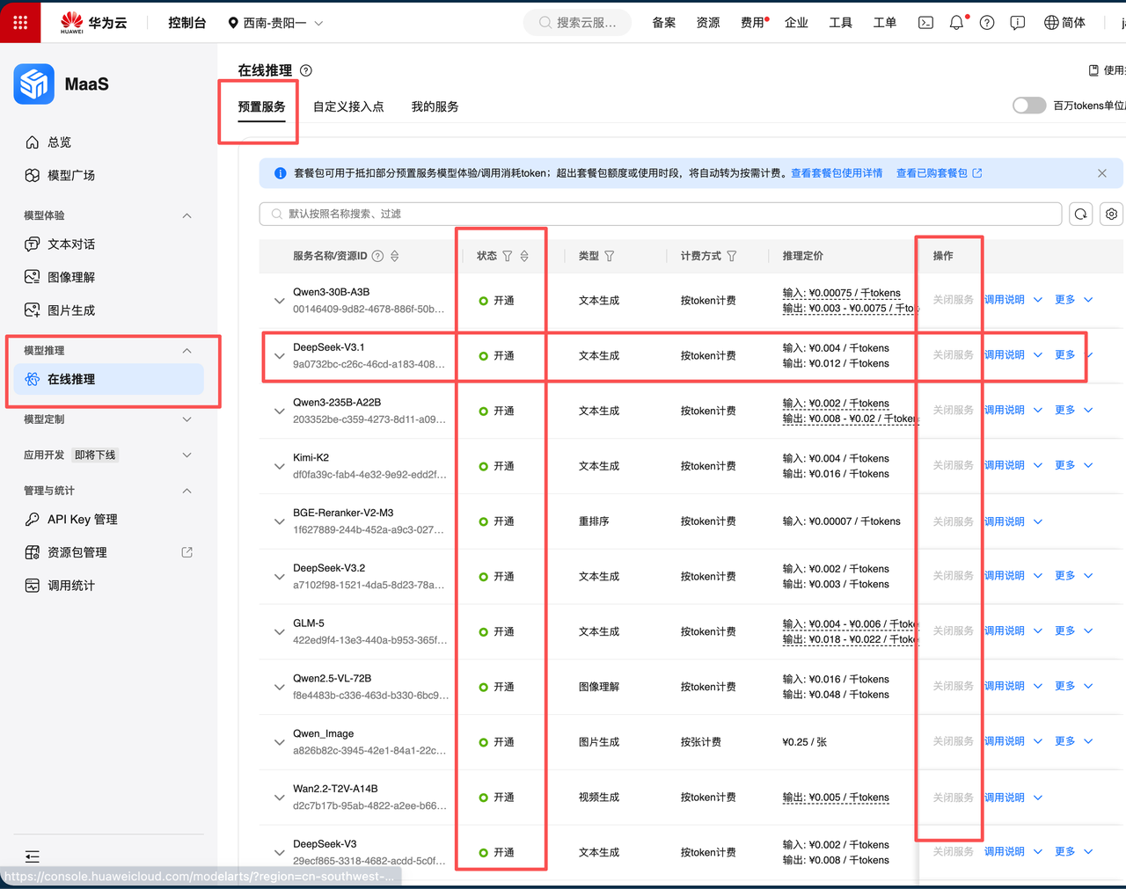
Task: Open the 费用 top menu
Action: (x=752, y=23)
